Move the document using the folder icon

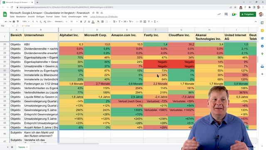coord(97,13)
